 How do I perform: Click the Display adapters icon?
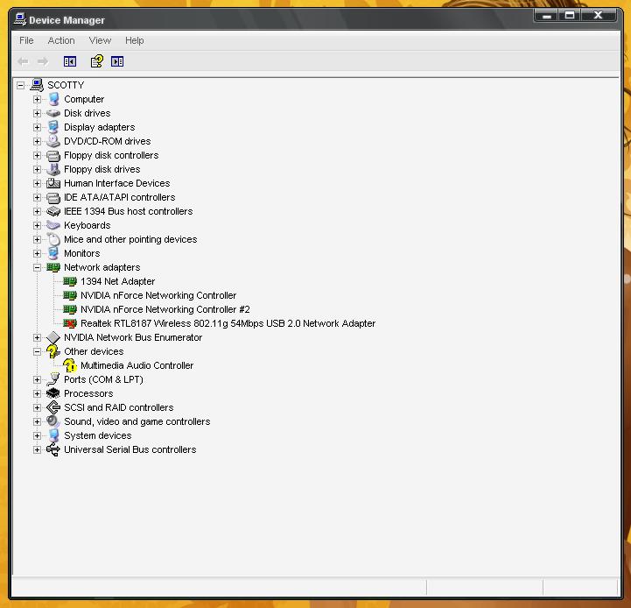click(x=53, y=127)
